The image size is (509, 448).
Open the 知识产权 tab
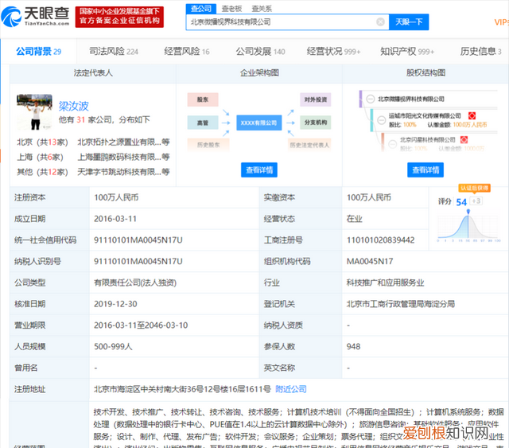(407, 52)
